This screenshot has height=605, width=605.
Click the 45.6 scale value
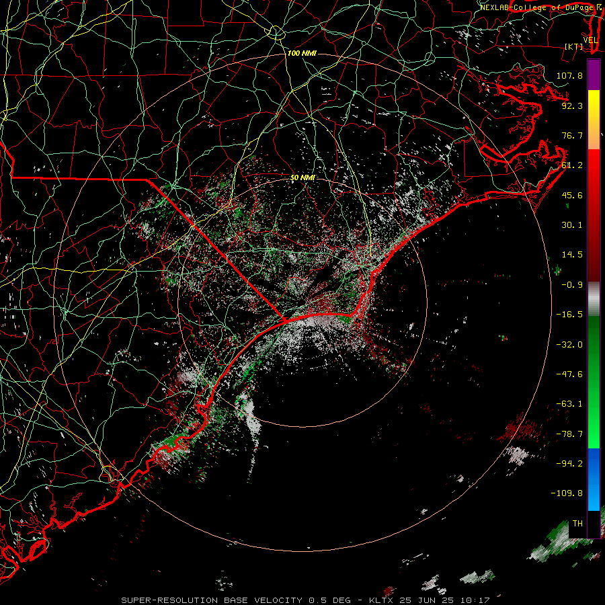[x=572, y=195]
